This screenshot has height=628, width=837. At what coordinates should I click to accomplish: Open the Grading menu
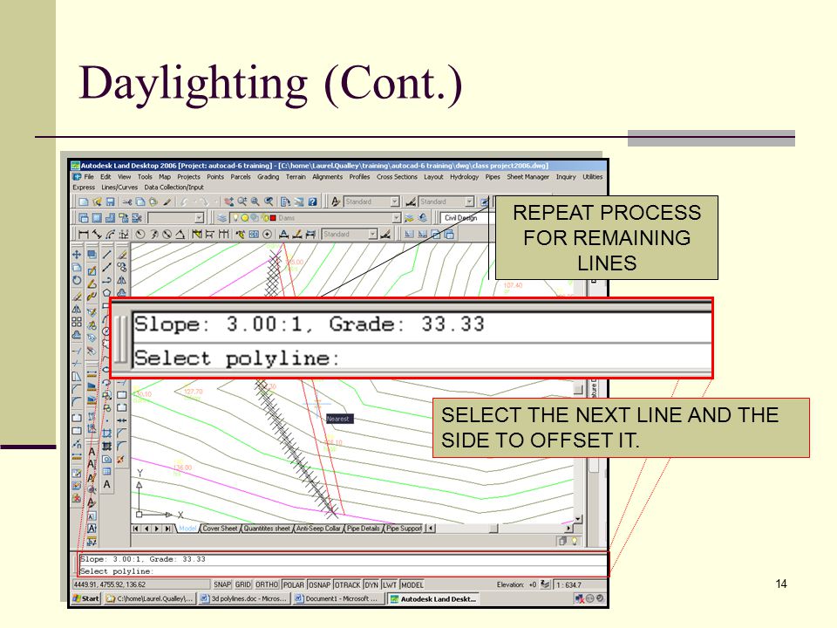268,177
